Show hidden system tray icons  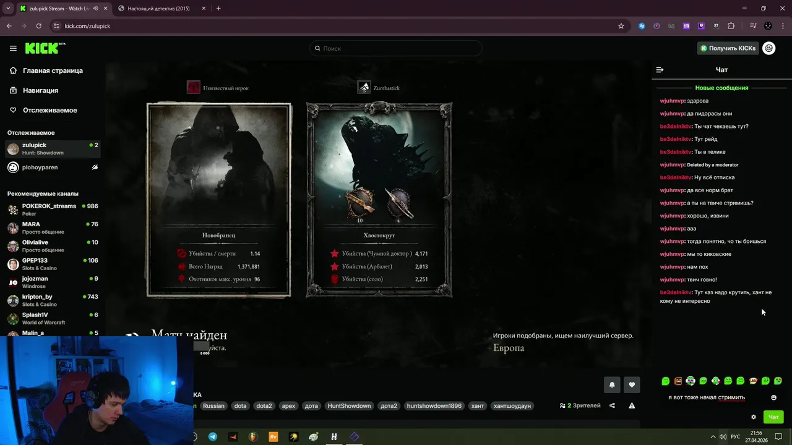[x=713, y=436]
